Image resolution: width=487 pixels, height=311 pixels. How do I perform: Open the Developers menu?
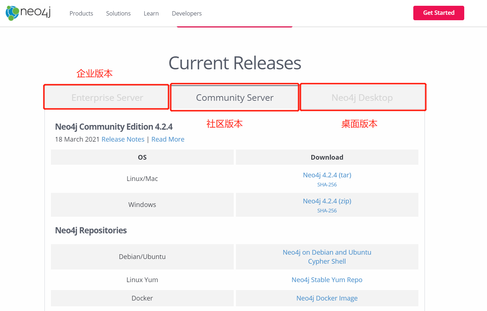coord(187,13)
